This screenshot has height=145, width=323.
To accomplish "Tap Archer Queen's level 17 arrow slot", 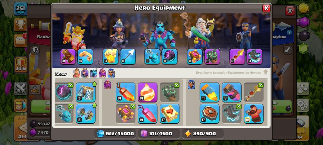I will click(128, 56).
